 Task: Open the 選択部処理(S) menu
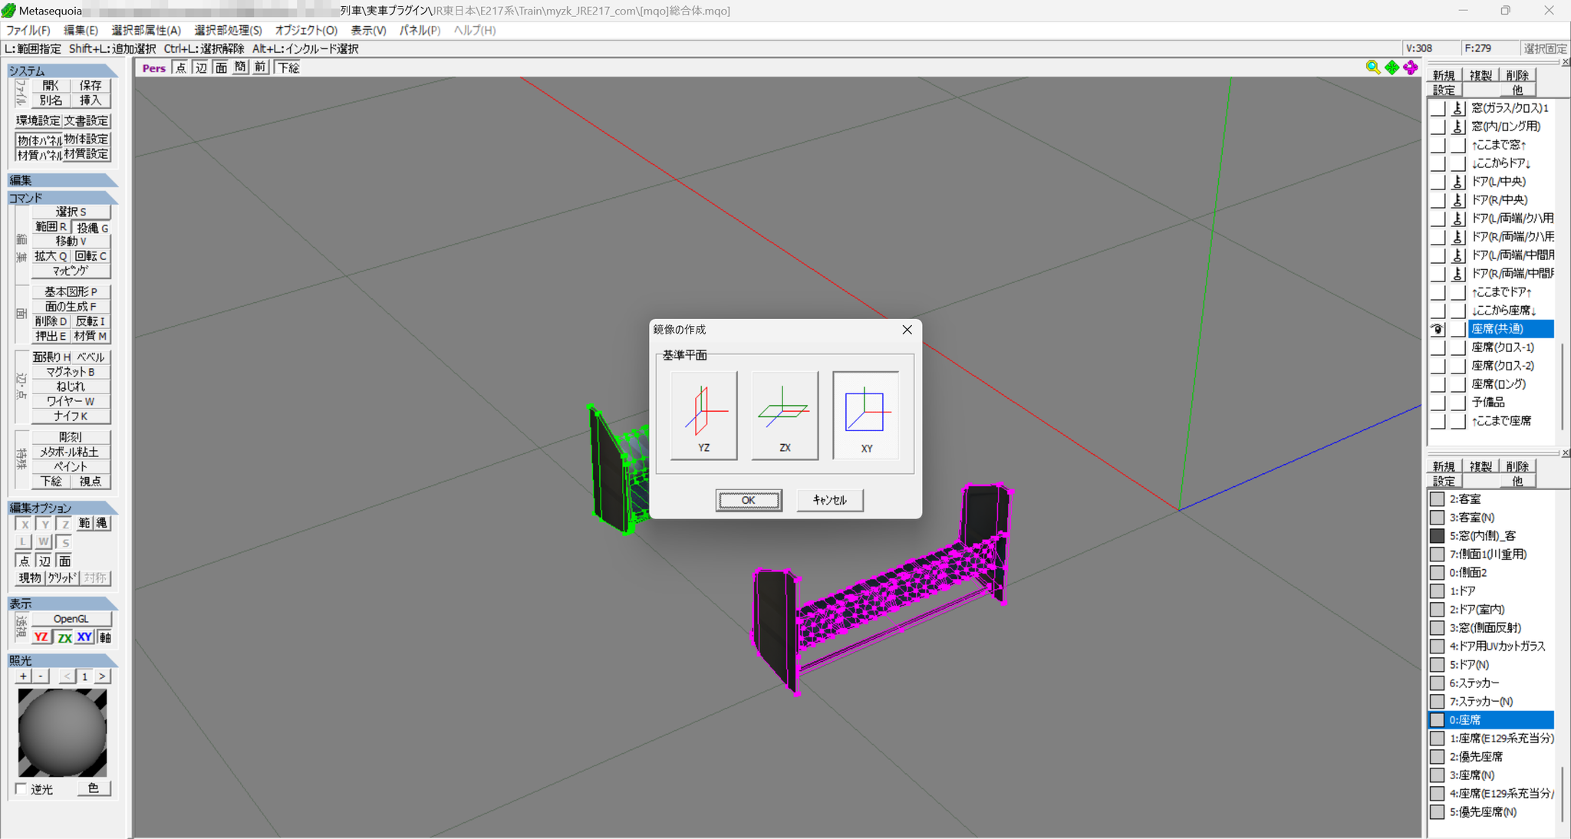228,30
